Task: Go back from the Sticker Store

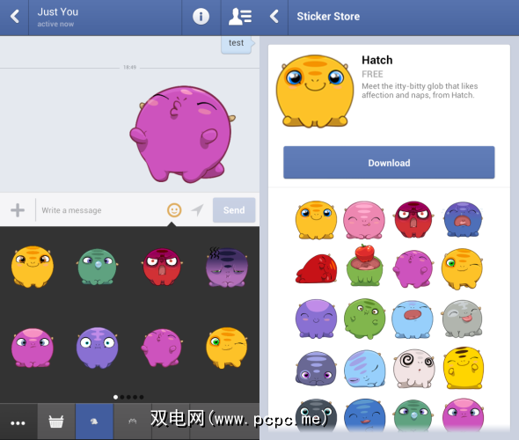Action: click(x=274, y=16)
